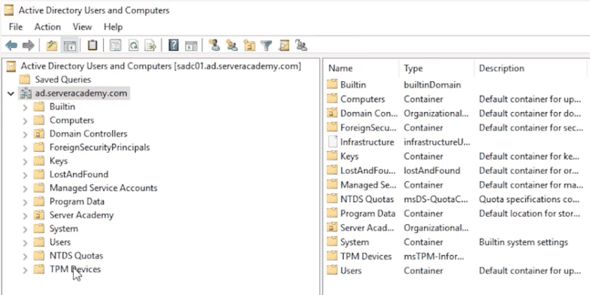590x295 pixels.
Task: Click the Back arrow in toolbar
Action: (12, 46)
